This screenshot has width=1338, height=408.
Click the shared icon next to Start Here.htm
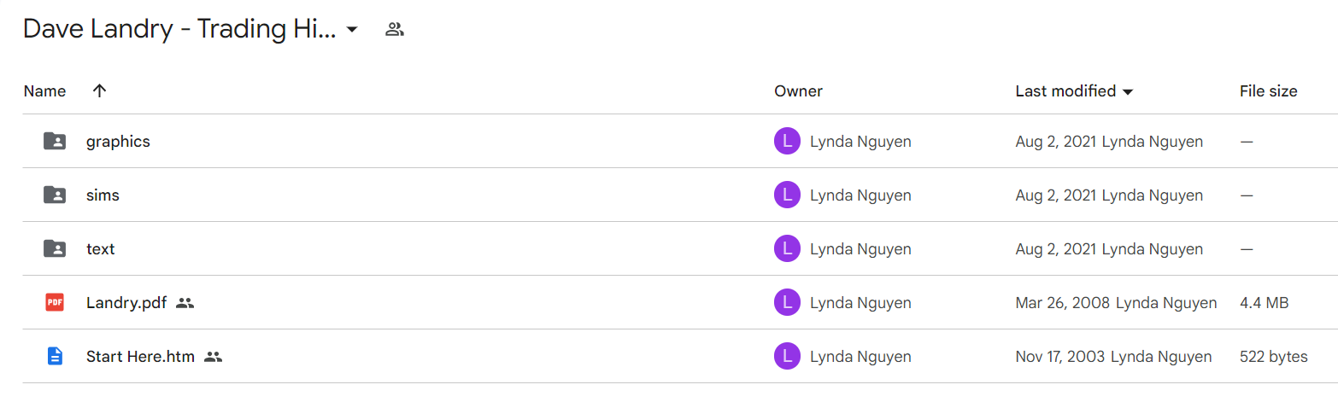click(214, 357)
